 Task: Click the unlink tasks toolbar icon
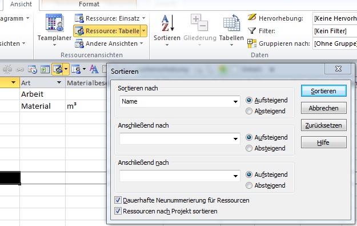7,69
